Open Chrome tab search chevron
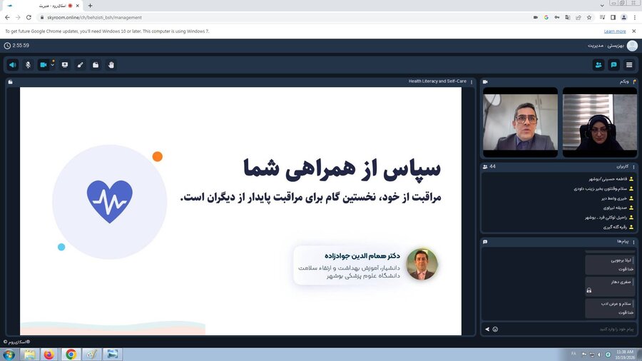Viewport: 642px width, 361px height. tap(602, 5)
